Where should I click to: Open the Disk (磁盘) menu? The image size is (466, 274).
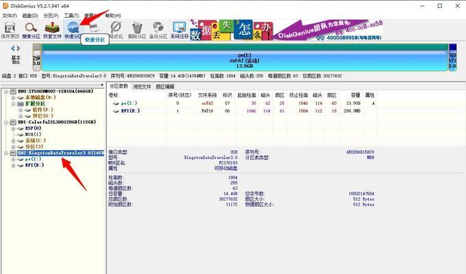tap(30, 16)
